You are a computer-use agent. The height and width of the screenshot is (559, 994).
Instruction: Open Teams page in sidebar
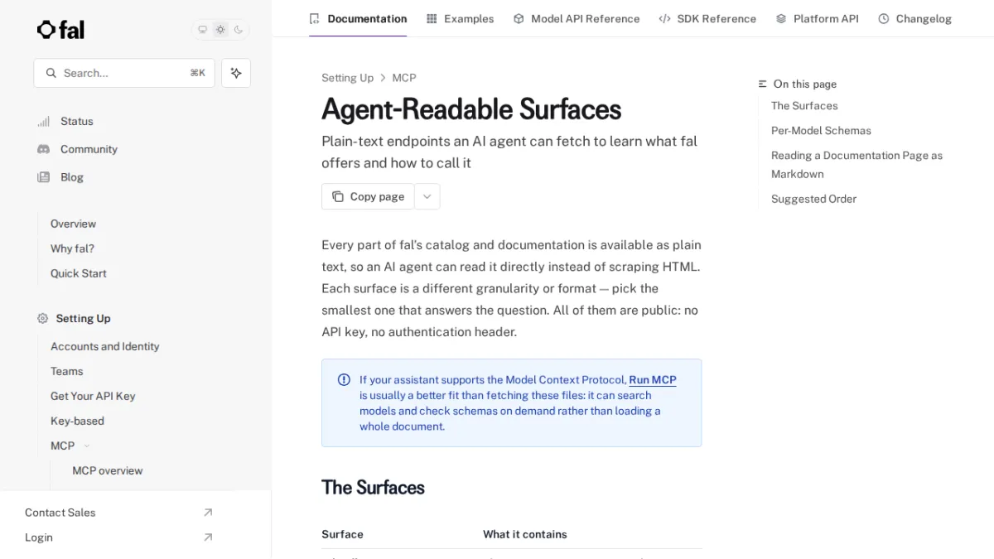point(66,371)
